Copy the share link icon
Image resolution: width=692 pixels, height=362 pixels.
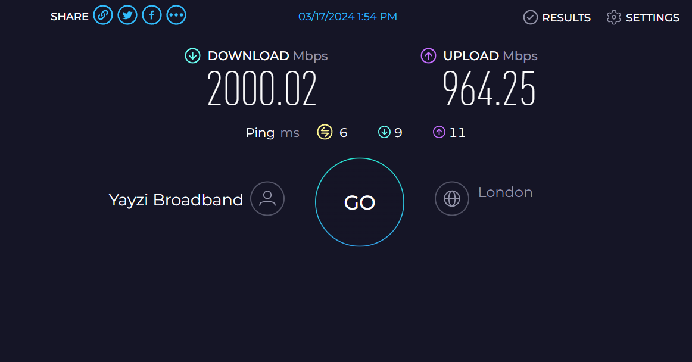[x=103, y=15]
